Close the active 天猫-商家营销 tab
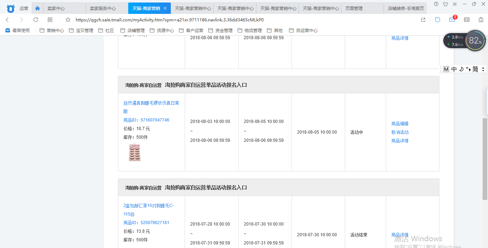 coord(165,8)
